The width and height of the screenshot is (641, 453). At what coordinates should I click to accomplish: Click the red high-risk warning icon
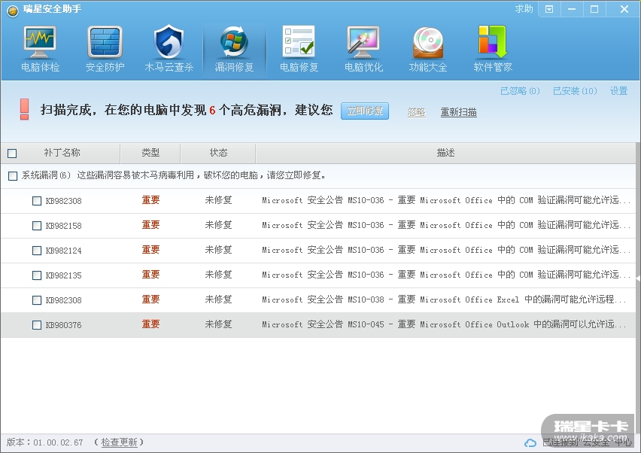(25, 109)
